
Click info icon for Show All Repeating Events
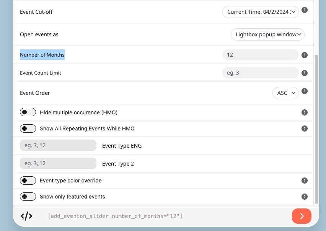[304, 129]
